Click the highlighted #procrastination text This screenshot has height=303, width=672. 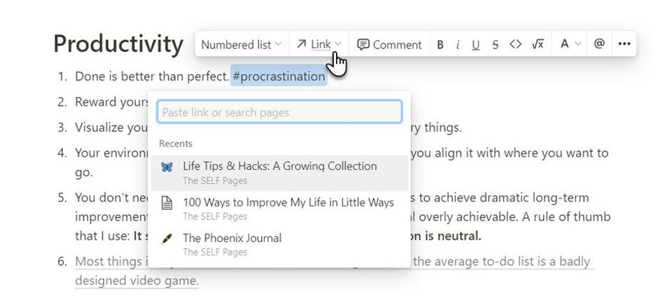(x=279, y=76)
